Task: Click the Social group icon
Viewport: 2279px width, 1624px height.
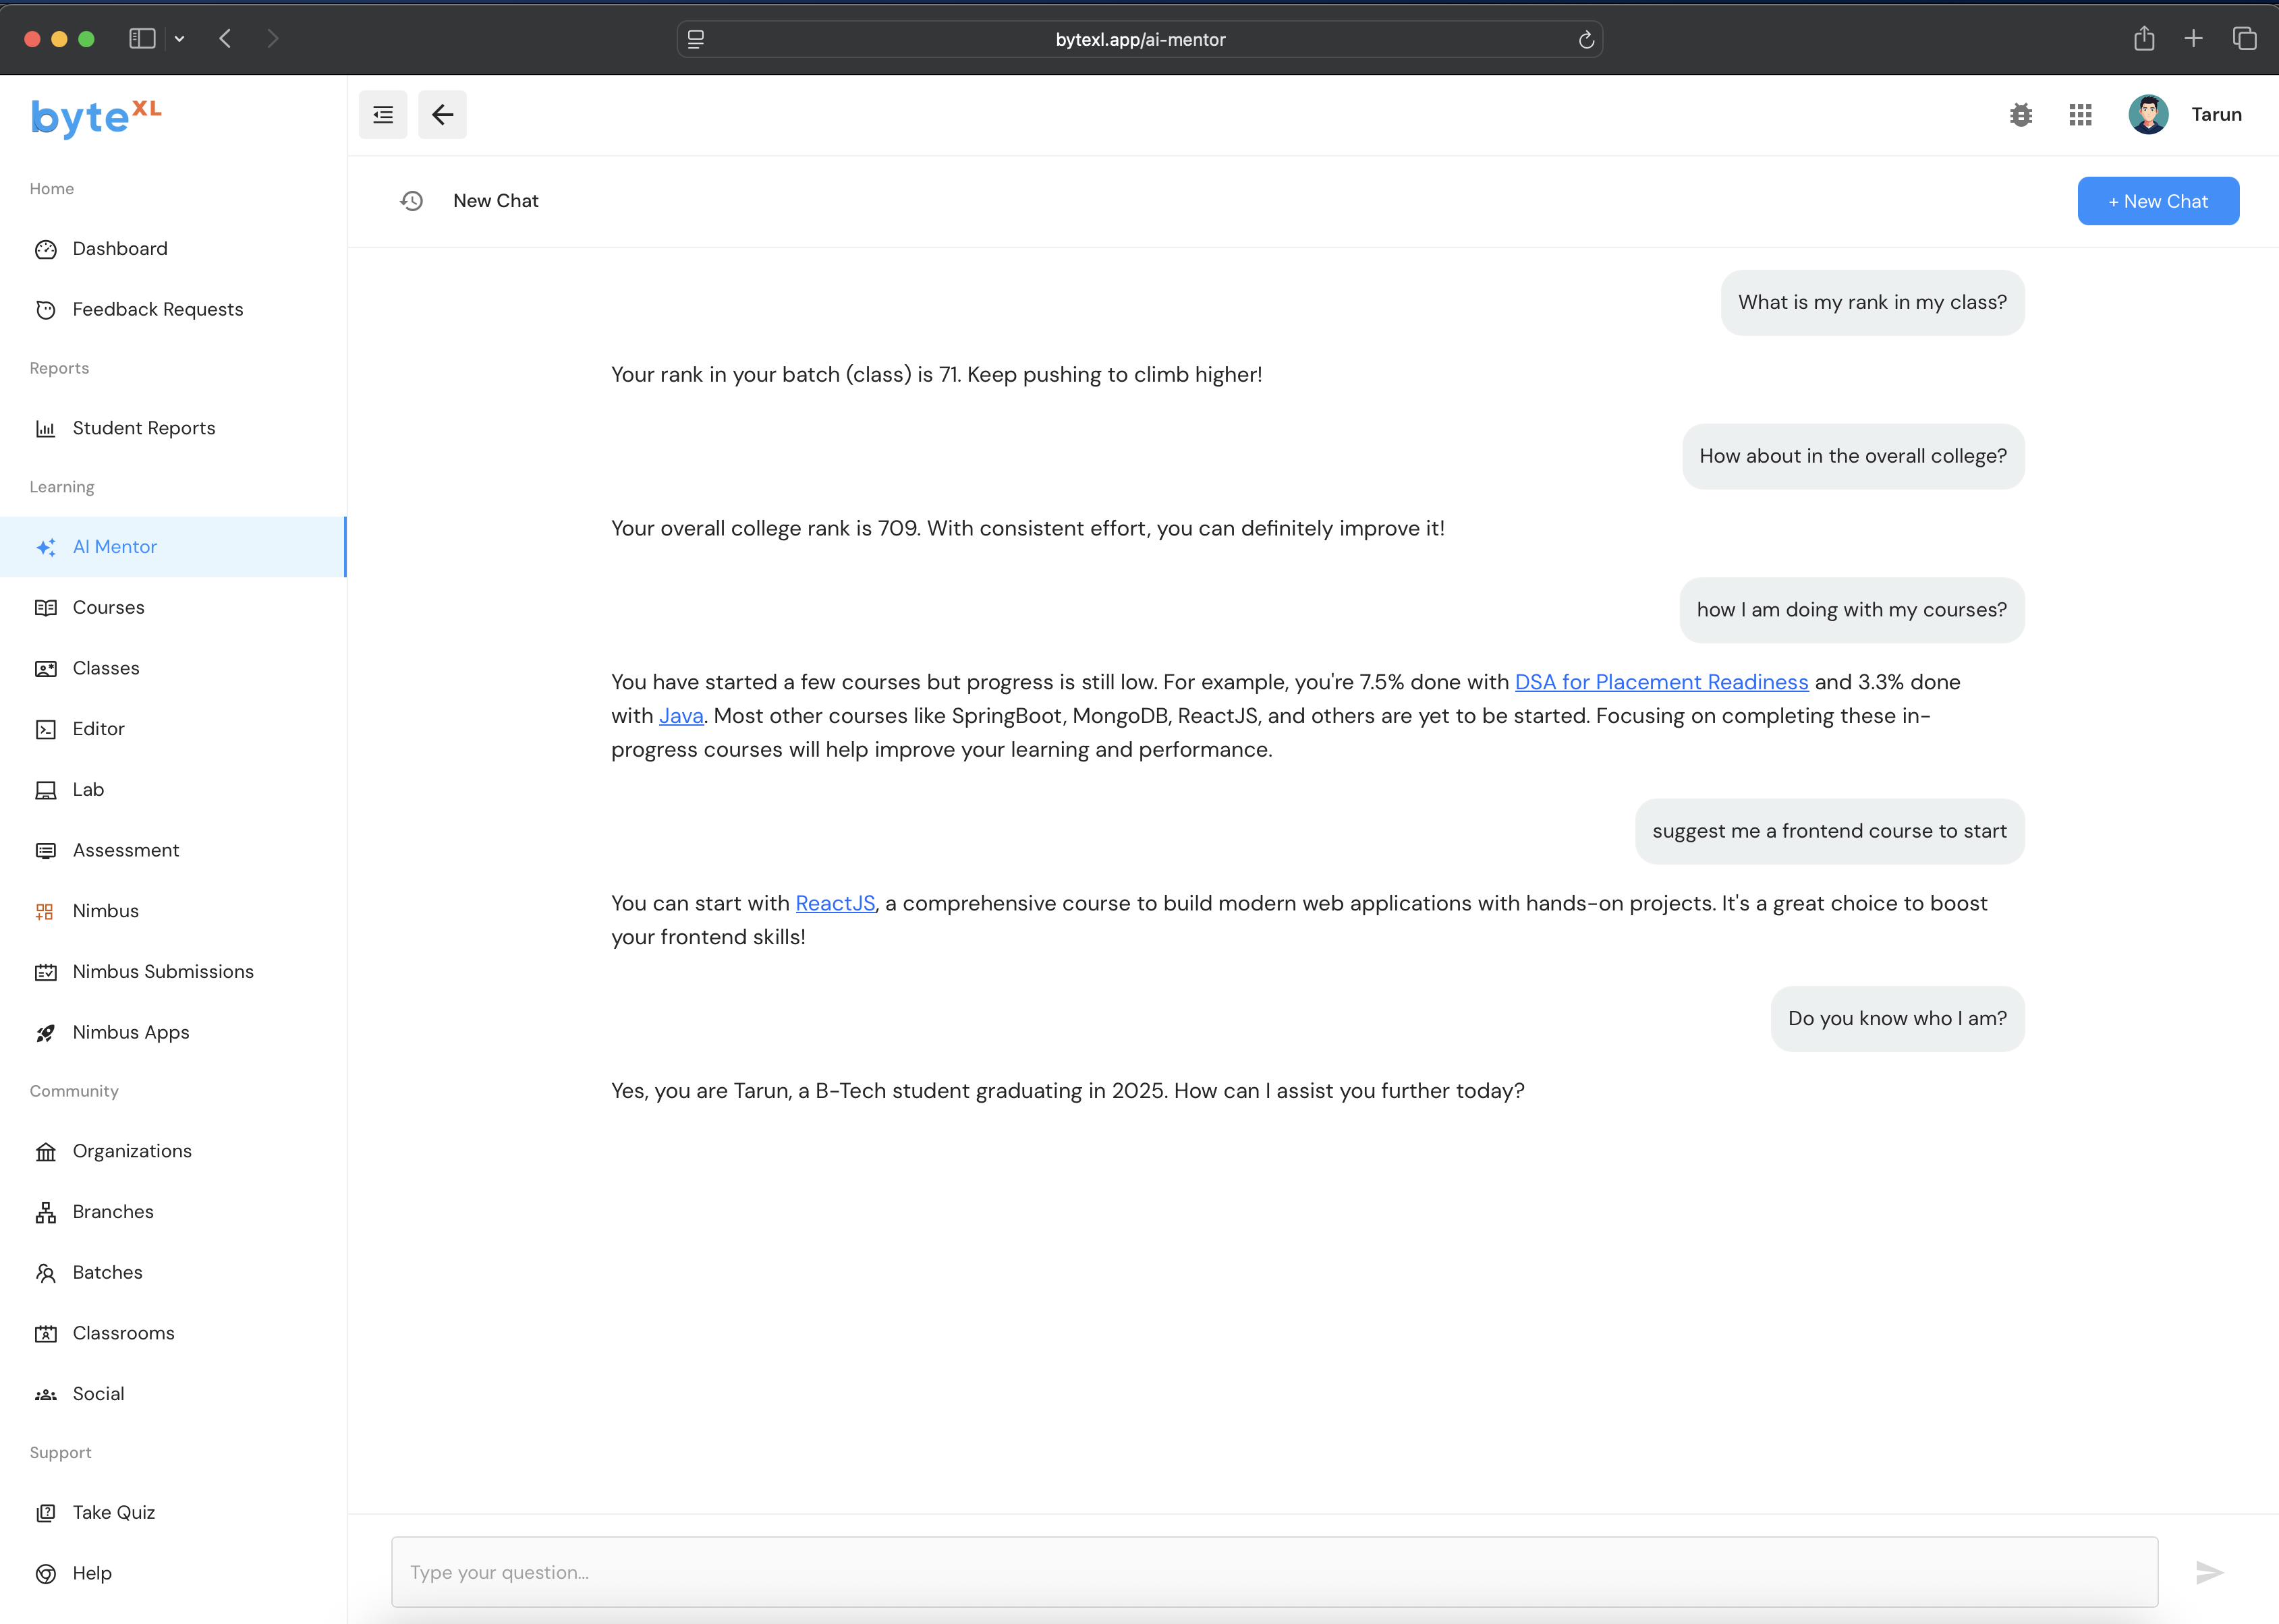Action: tap(46, 1394)
